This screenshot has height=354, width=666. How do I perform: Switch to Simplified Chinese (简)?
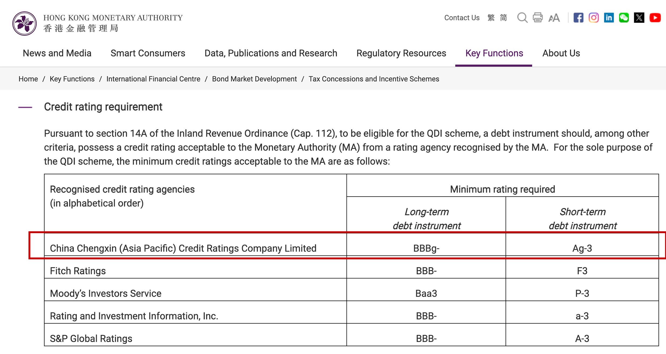504,18
